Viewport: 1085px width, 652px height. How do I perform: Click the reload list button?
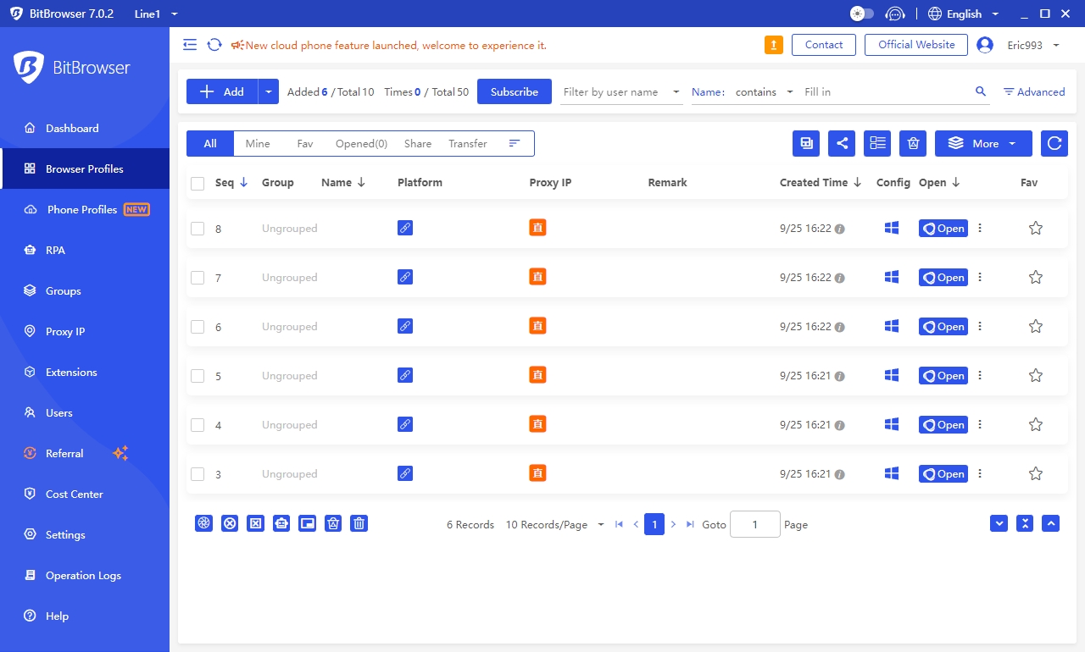[x=1054, y=143]
